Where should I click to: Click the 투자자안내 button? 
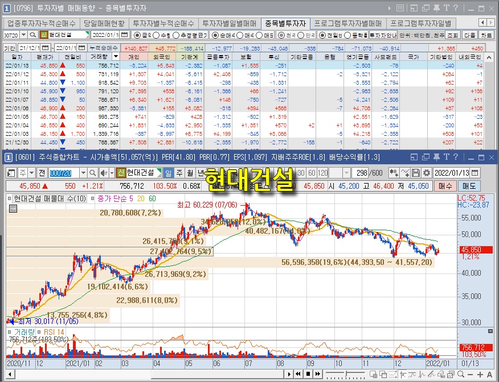pyautogui.click(x=383, y=35)
